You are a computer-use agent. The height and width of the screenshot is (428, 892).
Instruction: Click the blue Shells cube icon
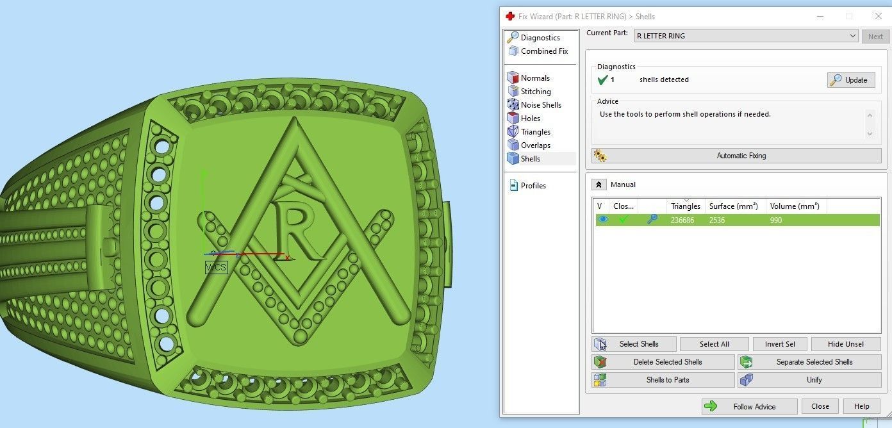point(513,159)
